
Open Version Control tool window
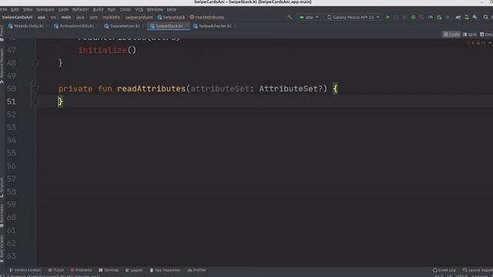pyautogui.click(x=25, y=270)
